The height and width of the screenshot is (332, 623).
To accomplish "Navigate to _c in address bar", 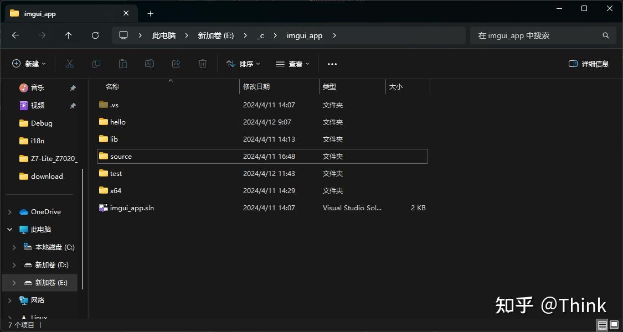I will tap(260, 35).
